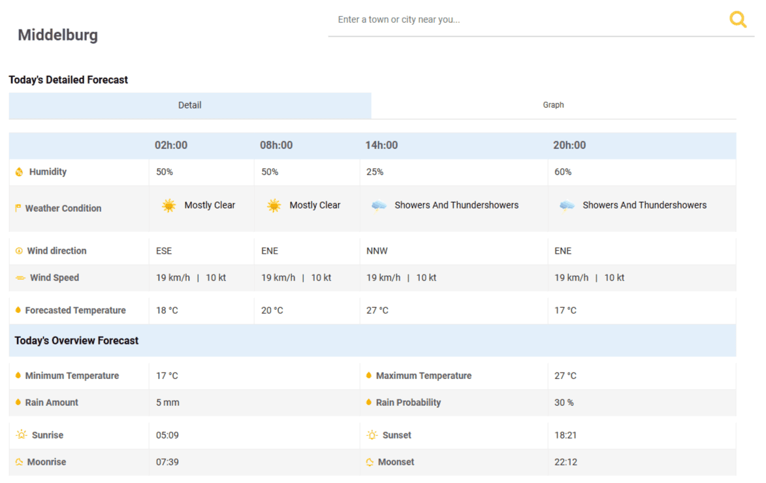The image size is (766, 483).
Task: Select the ESE wind direction value
Action: 164,251
